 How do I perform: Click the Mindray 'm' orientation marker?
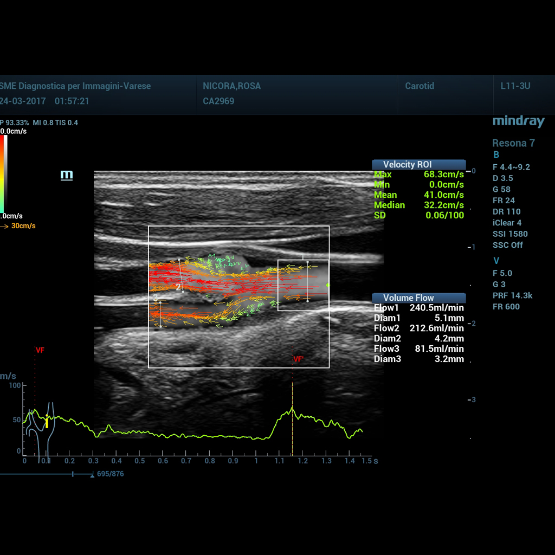point(67,175)
